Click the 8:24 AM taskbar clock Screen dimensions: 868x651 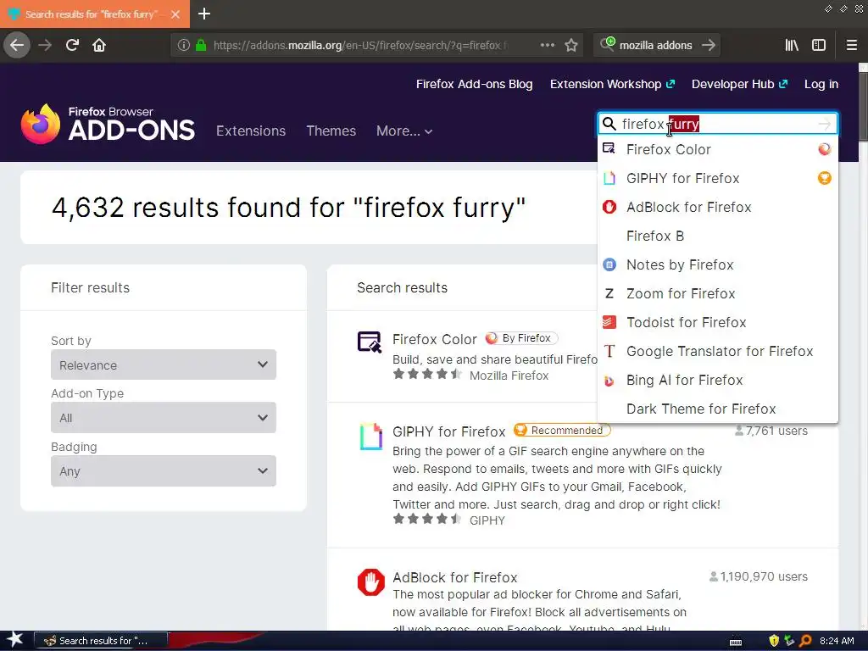837,641
